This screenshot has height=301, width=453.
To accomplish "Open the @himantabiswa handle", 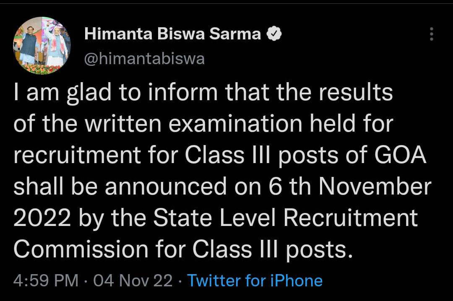I will coord(144,59).
